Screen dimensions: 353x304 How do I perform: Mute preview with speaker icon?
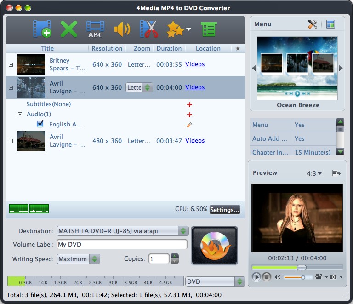click(x=277, y=277)
